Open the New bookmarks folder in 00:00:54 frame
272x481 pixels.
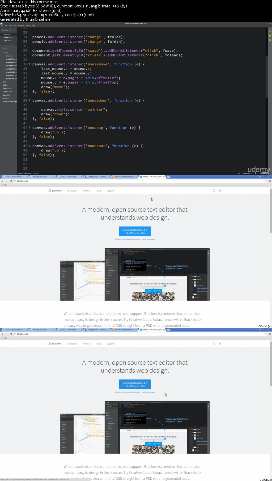click(x=4, y=185)
